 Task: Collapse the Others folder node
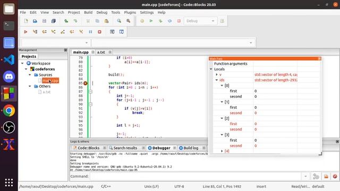tap(30, 86)
